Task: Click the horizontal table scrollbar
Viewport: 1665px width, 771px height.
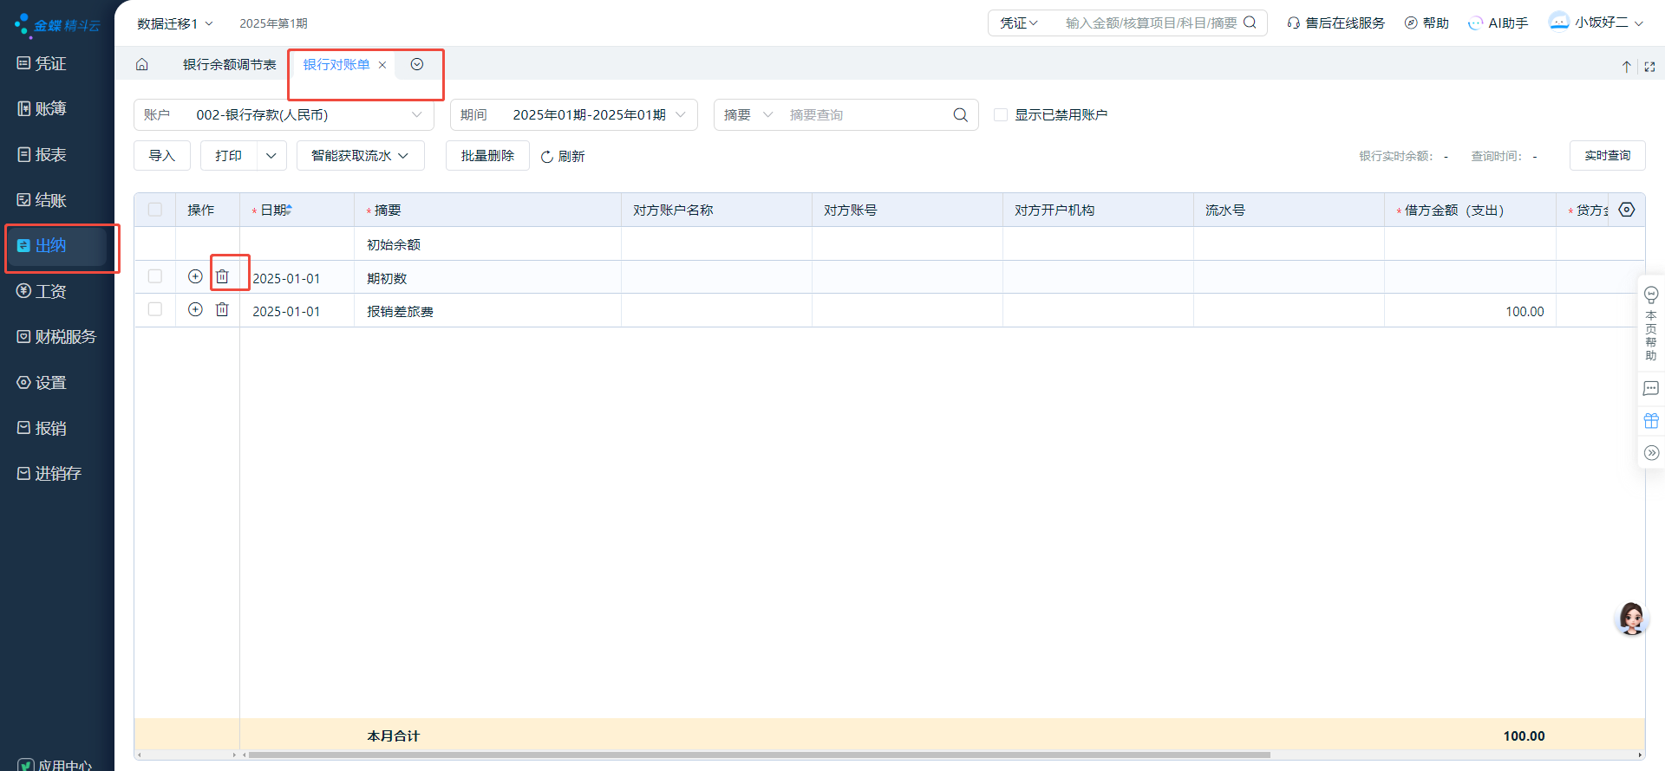Action: pos(759,755)
